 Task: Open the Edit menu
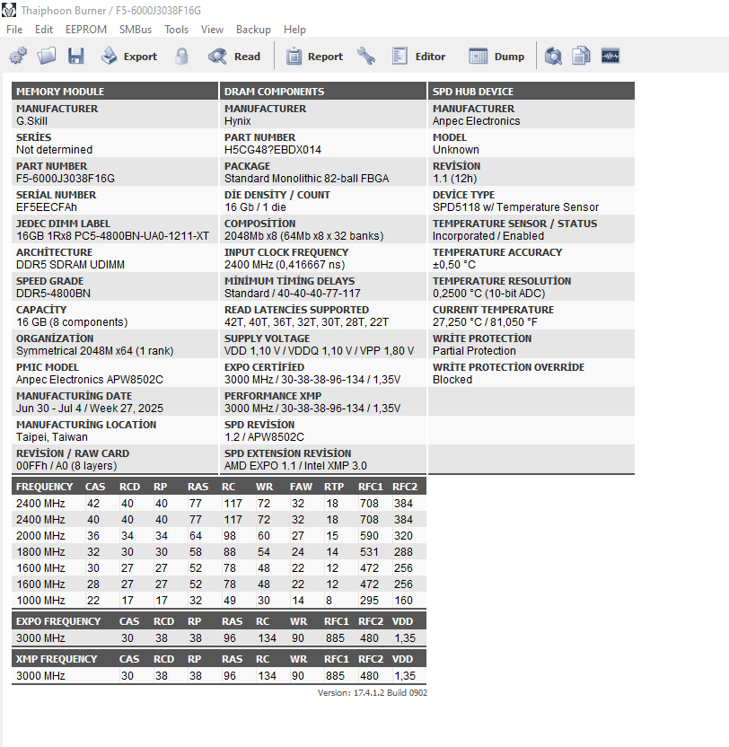point(44,30)
